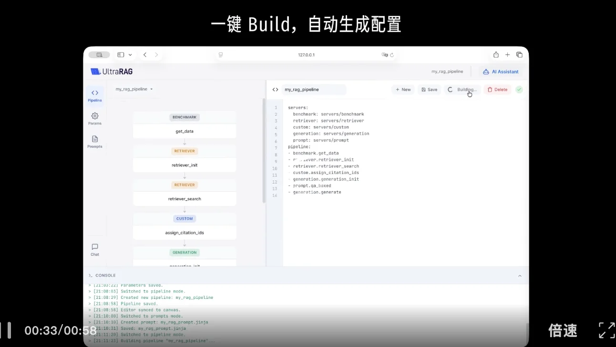Click the UltraRAG logo

coord(111,71)
